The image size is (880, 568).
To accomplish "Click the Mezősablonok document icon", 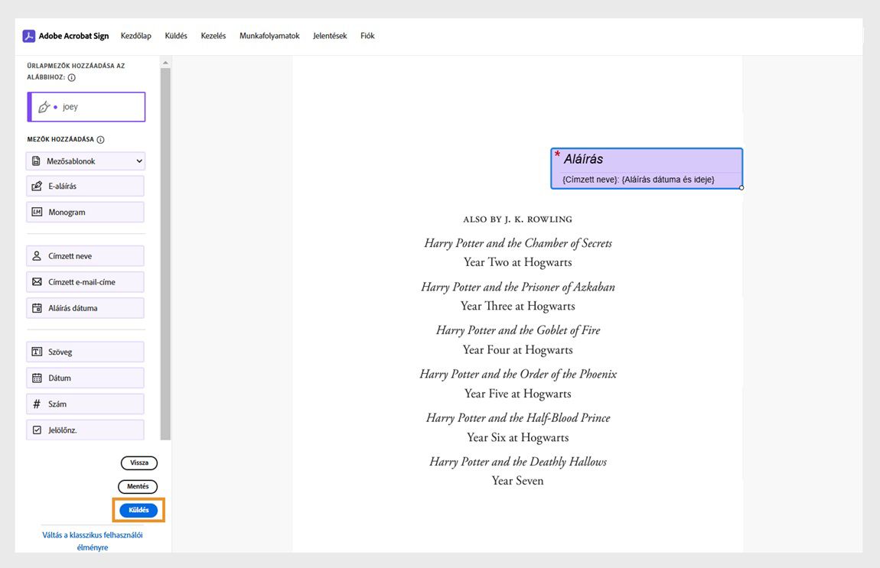I will [x=37, y=161].
